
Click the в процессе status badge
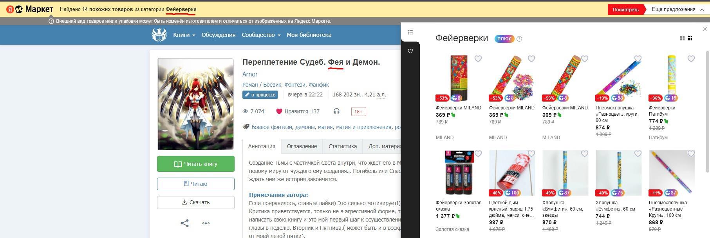pyautogui.click(x=260, y=94)
